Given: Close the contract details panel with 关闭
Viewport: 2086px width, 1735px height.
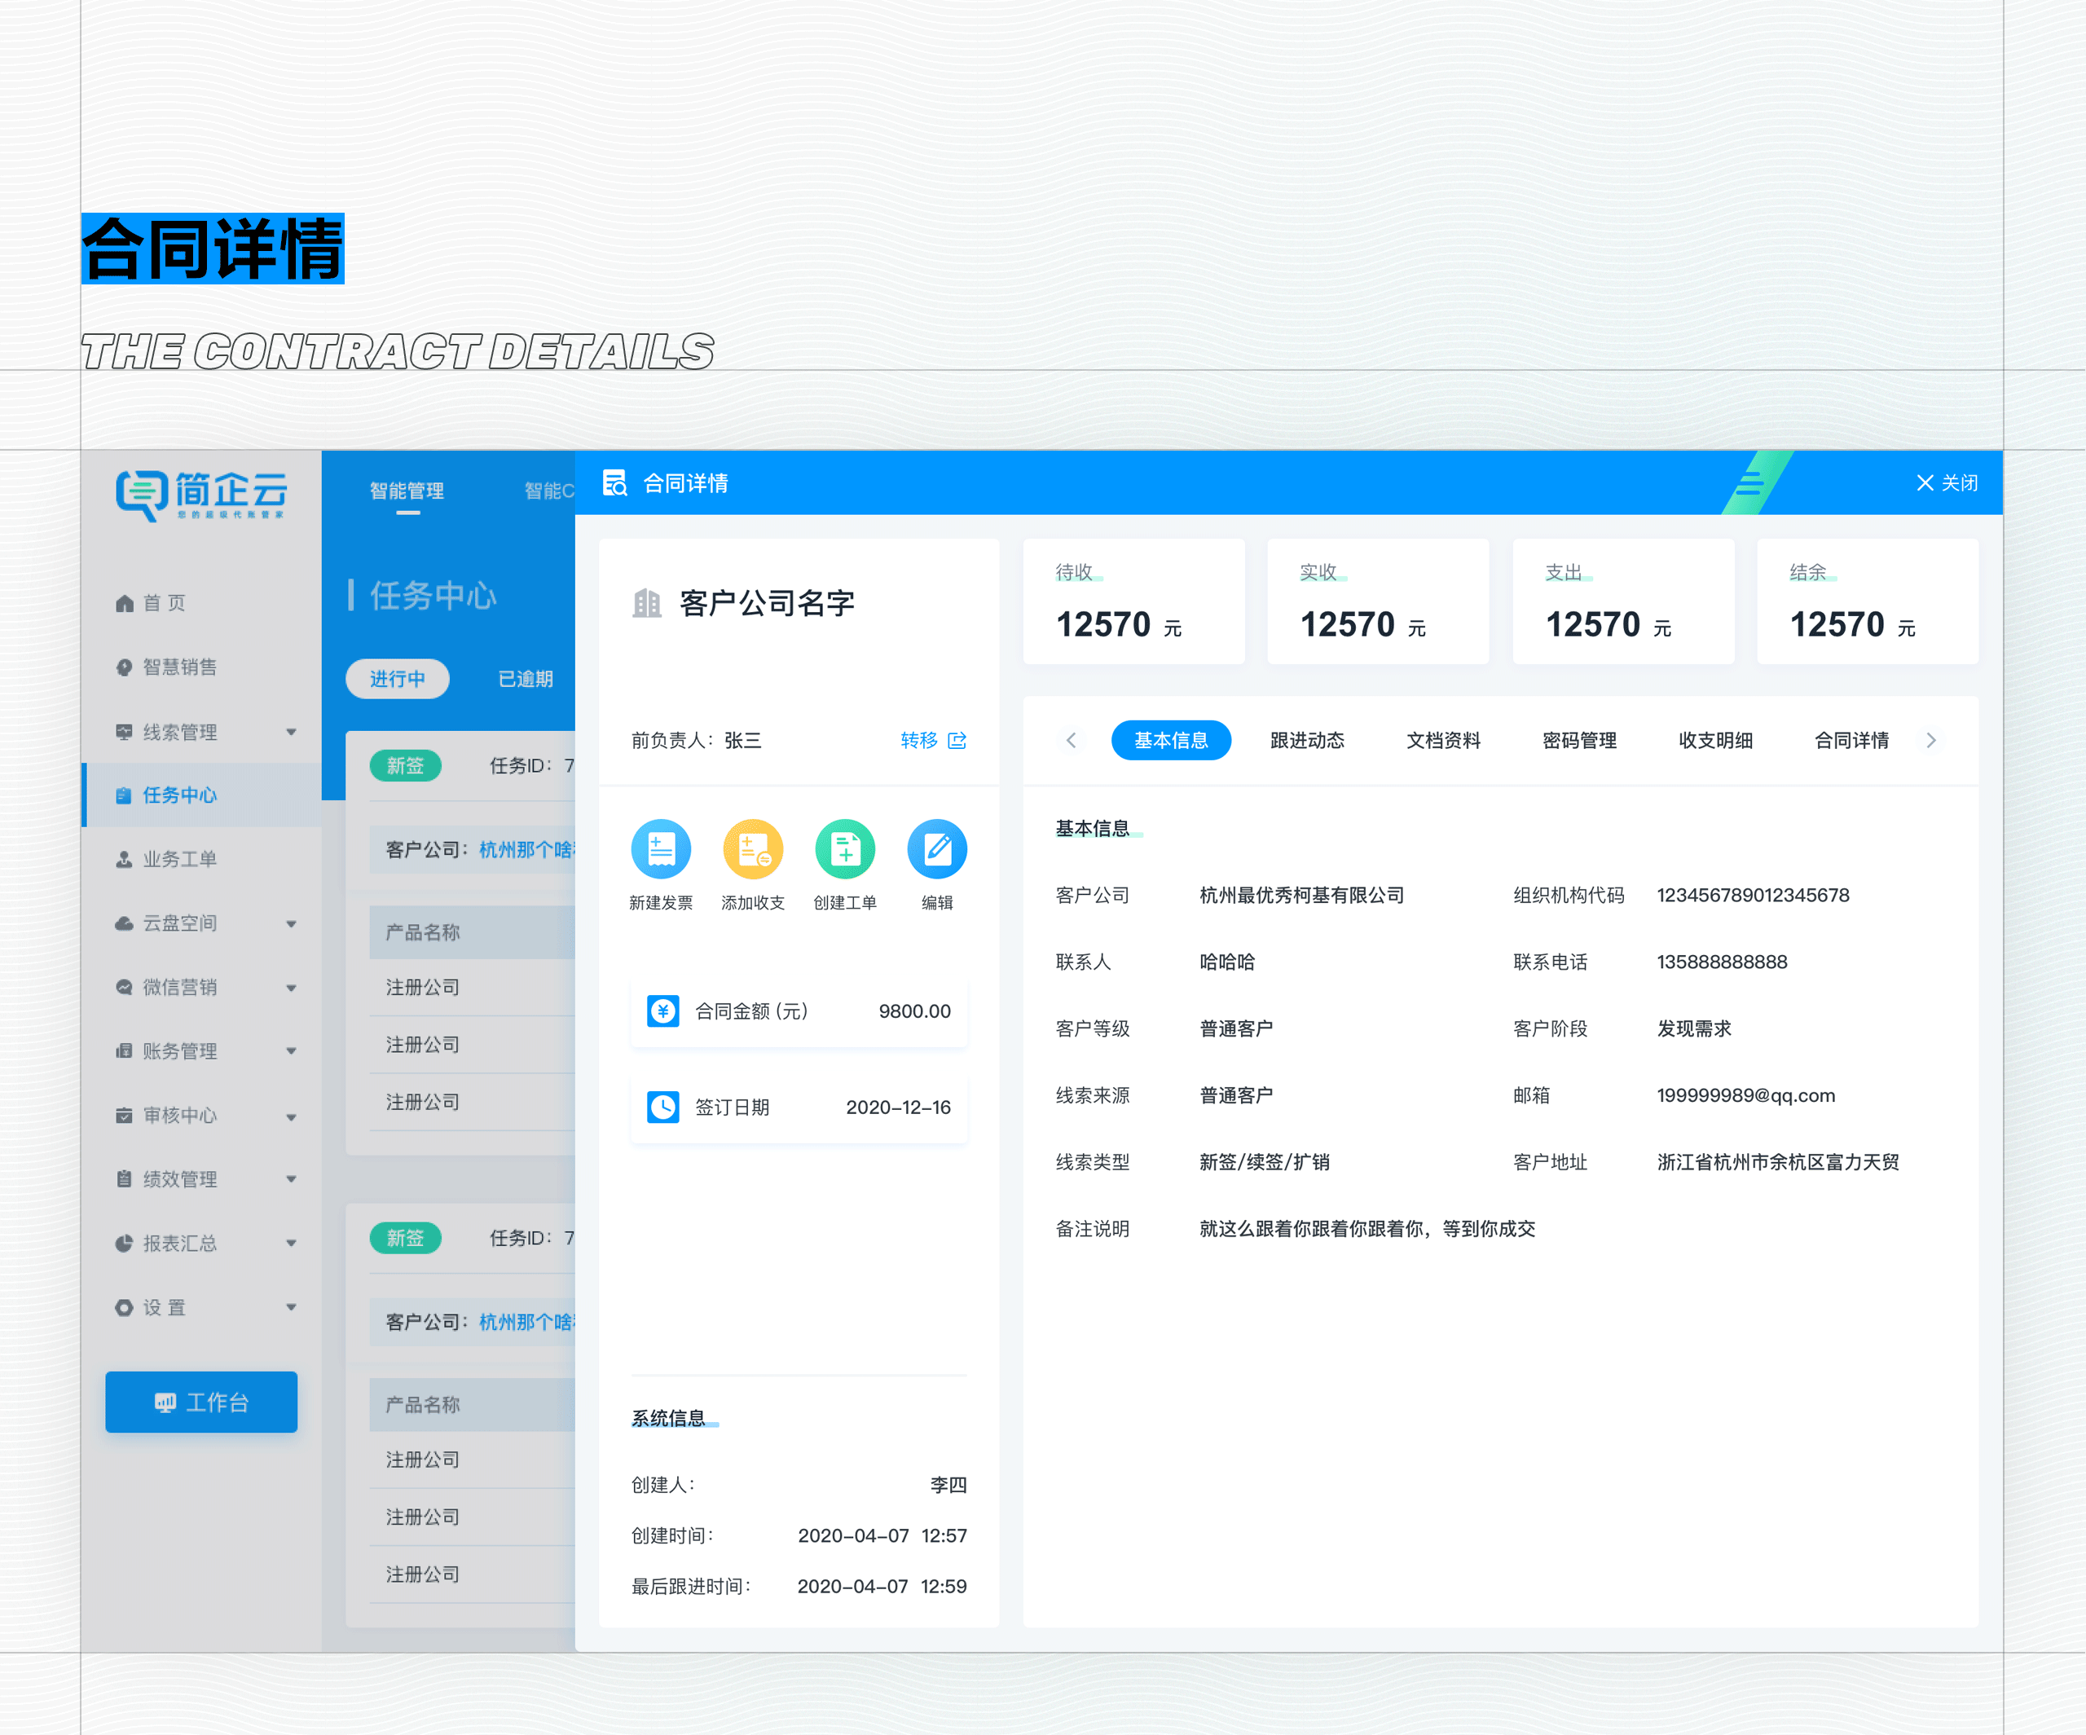Looking at the screenshot, I should 1946,483.
